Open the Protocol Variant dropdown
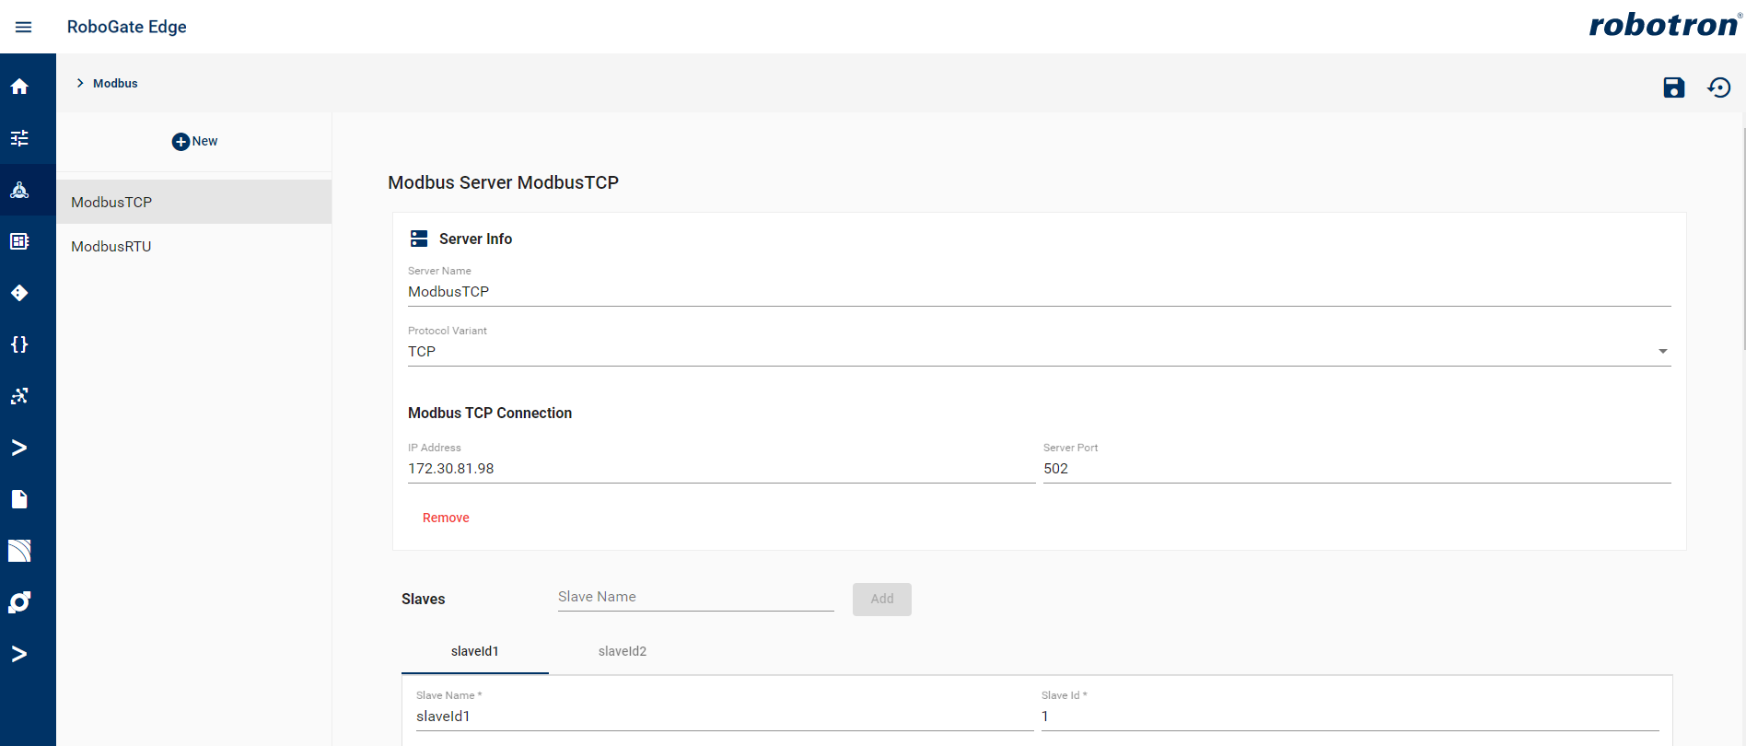The width and height of the screenshot is (1746, 746). coord(1039,352)
